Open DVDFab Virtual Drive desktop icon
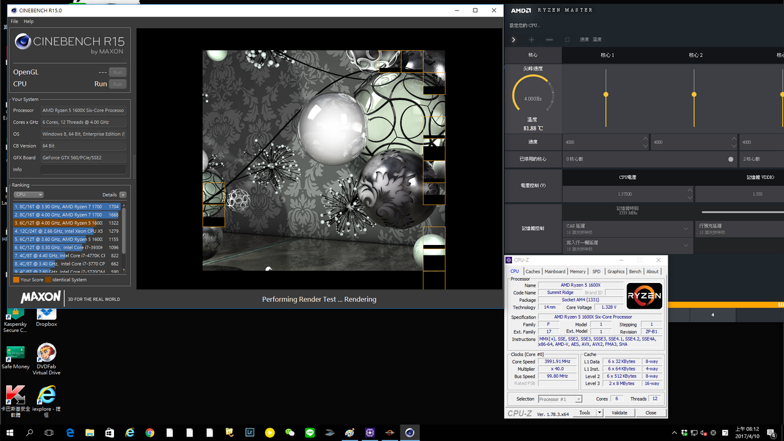 47,360
